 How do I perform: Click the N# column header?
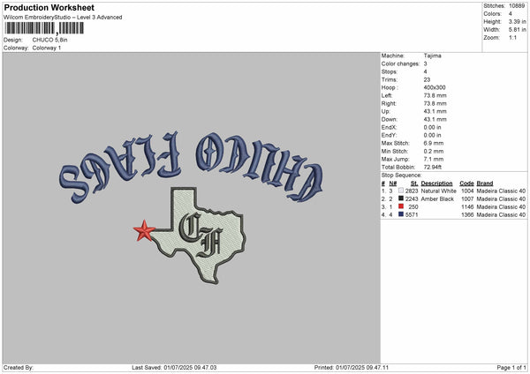tap(393, 183)
